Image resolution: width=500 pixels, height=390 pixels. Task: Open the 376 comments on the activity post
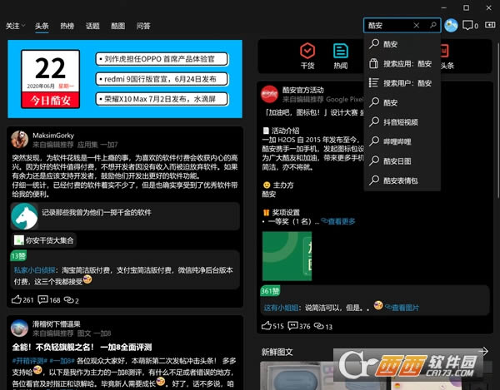click(299, 326)
